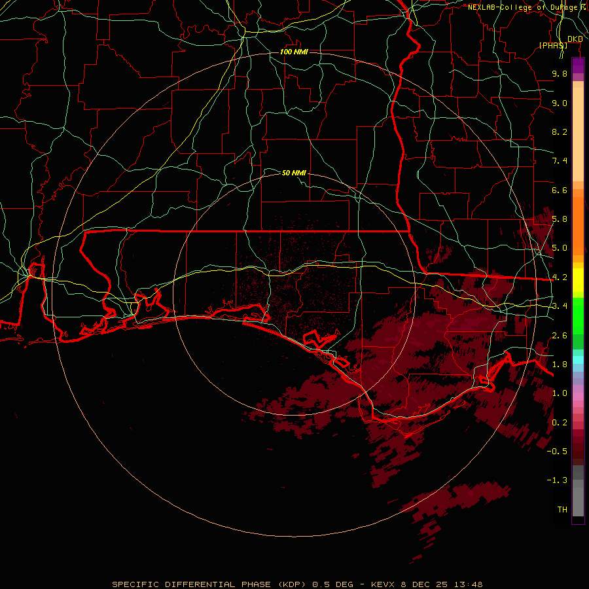
Task: Click the orange segment of the color scale
Action: point(578,226)
